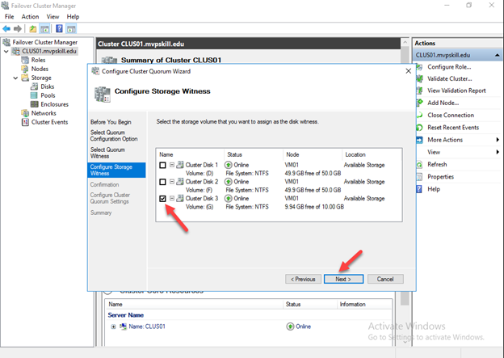Click the Before You Begin wizard step
This screenshot has height=358, width=504.
(111, 122)
